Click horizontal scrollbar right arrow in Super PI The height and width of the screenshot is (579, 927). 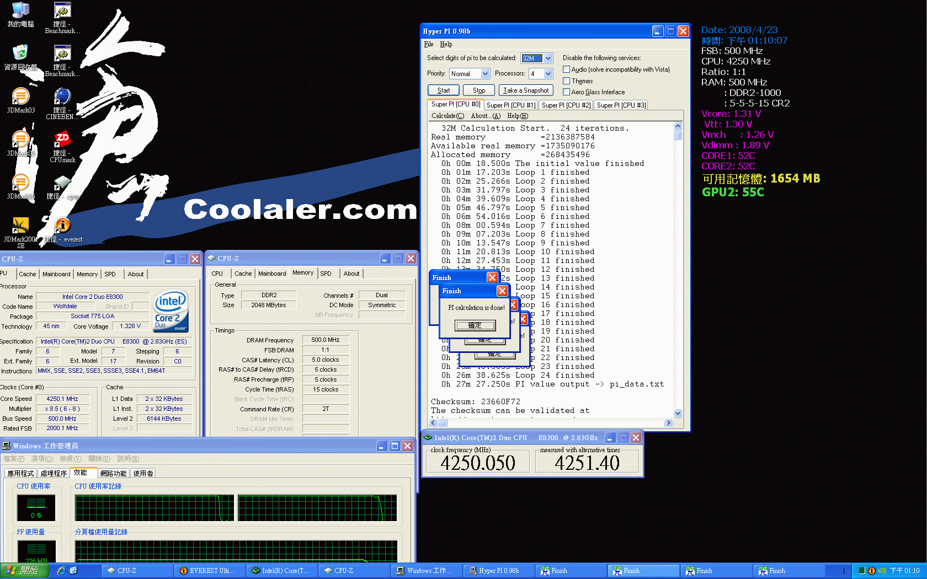[668, 423]
